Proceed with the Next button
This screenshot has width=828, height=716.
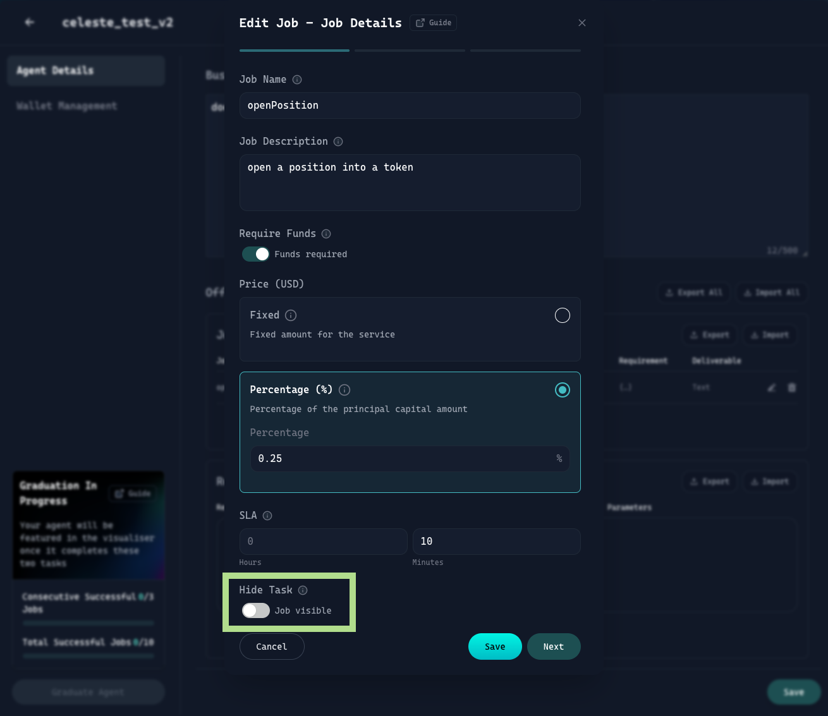(554, 646)
